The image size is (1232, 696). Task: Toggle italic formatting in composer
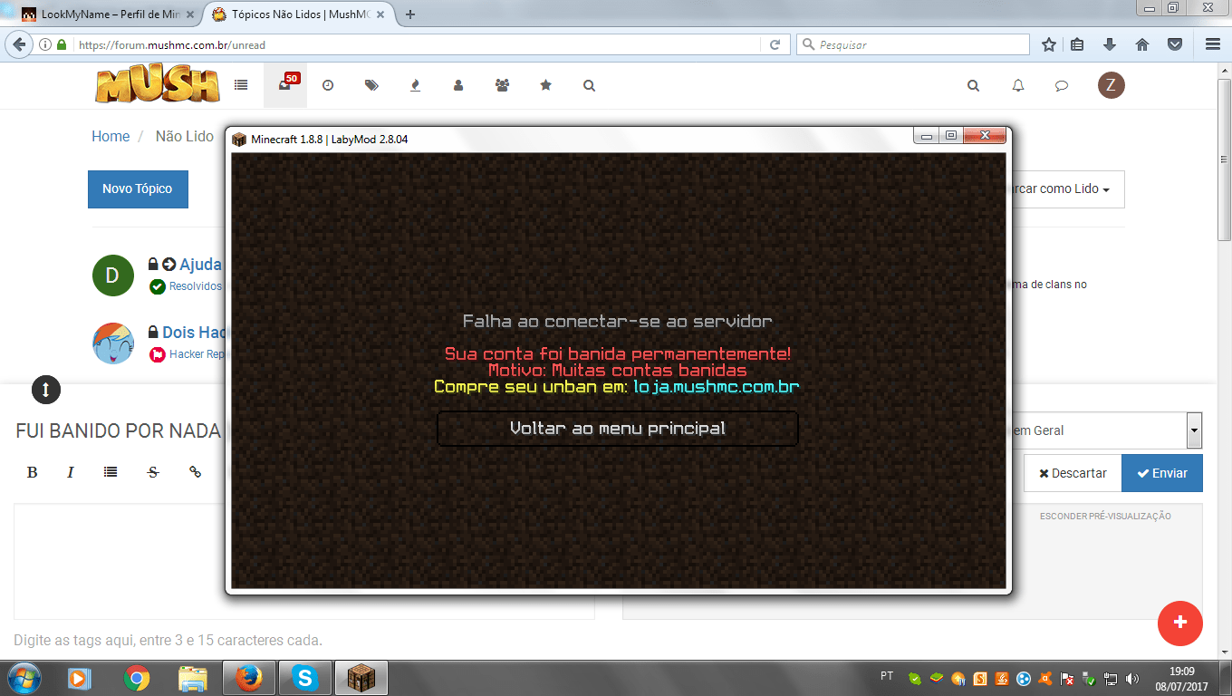tap(71, 472)
